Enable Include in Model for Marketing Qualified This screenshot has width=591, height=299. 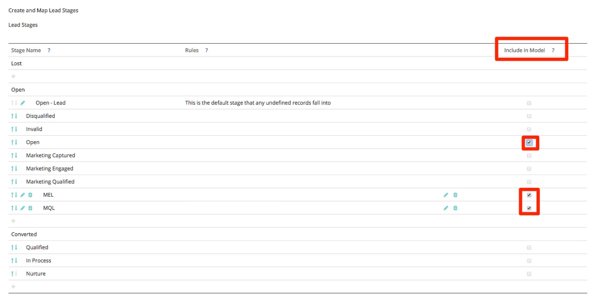coord(529,181)
